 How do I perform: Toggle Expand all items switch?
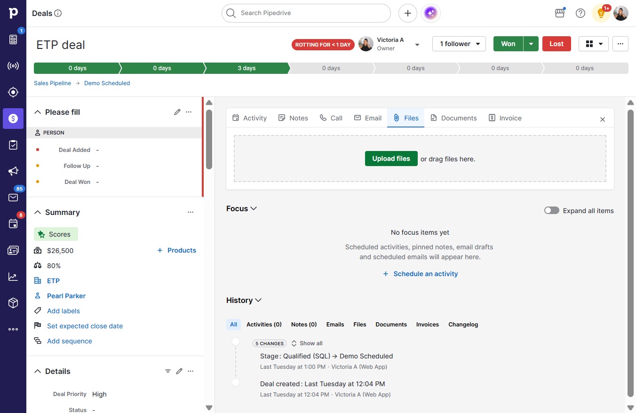click(552, 210)
